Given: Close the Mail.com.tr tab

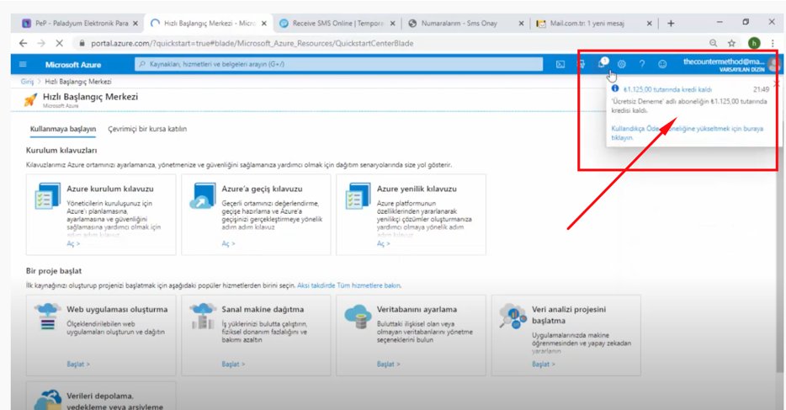Looking at the screenshot, I should pyautogui.click(x=649, y=24).
